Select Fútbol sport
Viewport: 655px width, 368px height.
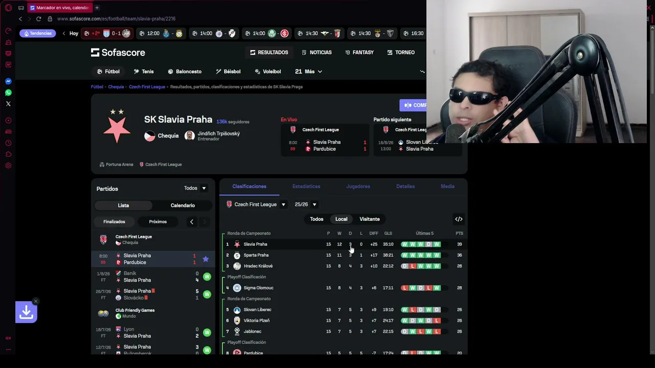click(x=108, y=72)
